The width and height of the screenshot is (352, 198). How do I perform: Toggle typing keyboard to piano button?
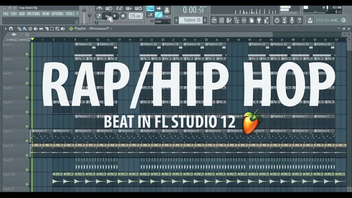(150, 9)
